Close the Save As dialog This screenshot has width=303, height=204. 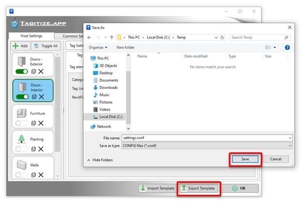[289, 27]
